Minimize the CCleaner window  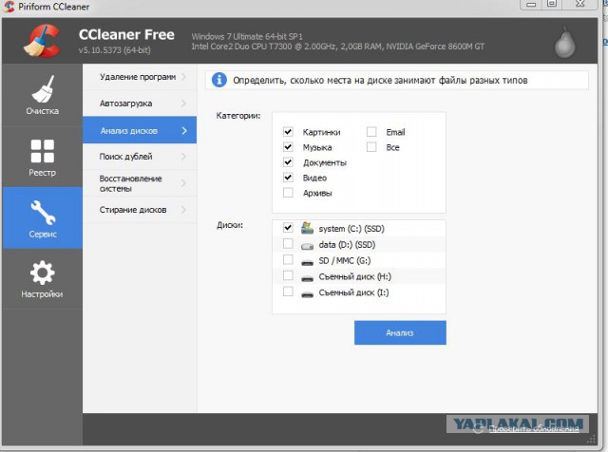tap(531, 4)
